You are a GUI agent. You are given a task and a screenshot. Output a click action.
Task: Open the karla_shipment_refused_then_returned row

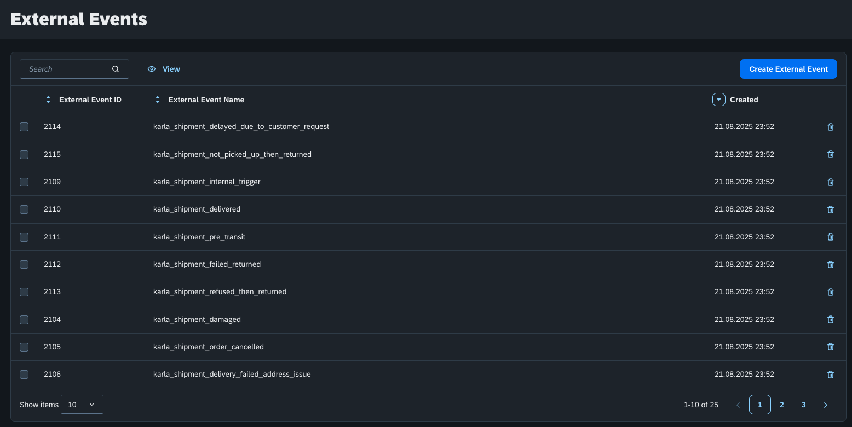[220, 292]
